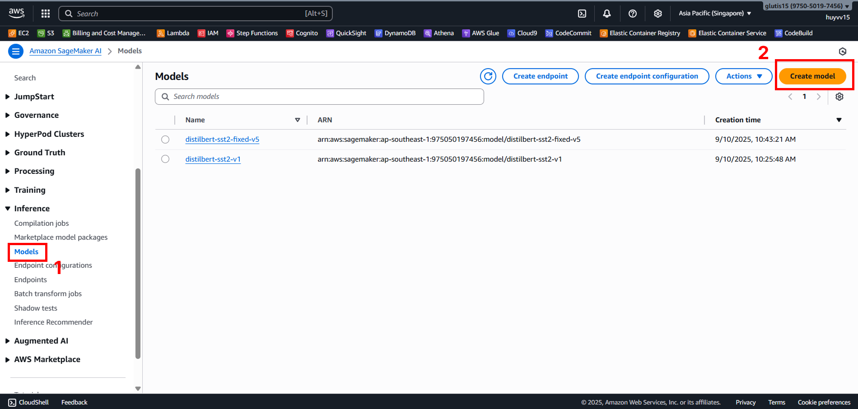Toggle the side navigation hamburger icon
Screen dimensions: 858x409
click(x=16, y=51)
